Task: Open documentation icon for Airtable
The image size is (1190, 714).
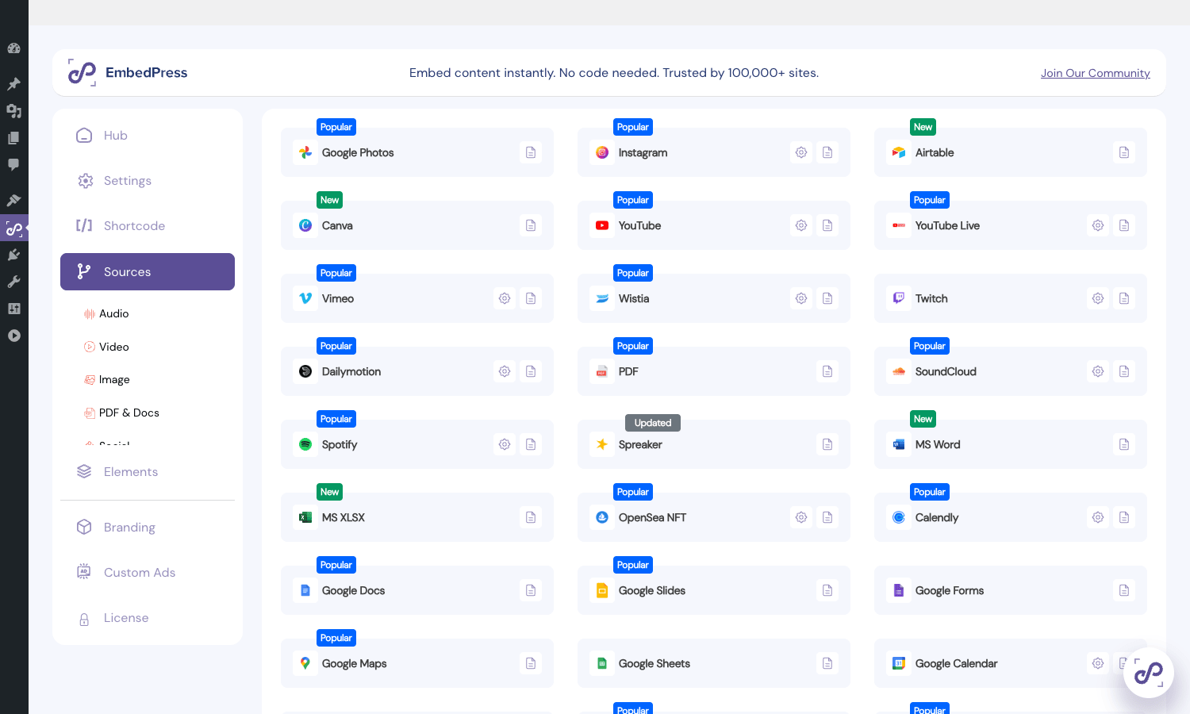Action: [x=1124, y=152]
